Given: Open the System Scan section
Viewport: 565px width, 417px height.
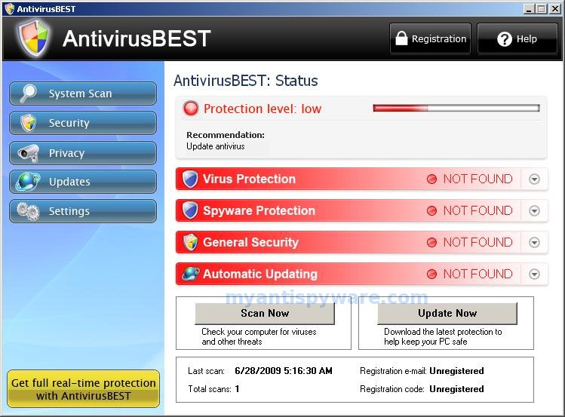Looking at the screenshot, I should (x=83, y=94).
